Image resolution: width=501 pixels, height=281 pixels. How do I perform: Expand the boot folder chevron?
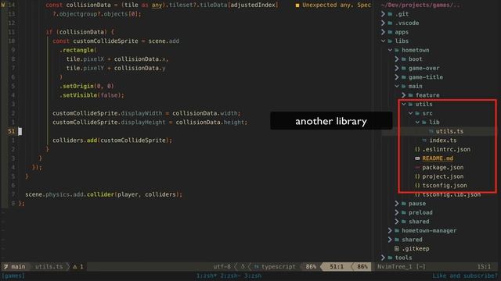[397, 59]
